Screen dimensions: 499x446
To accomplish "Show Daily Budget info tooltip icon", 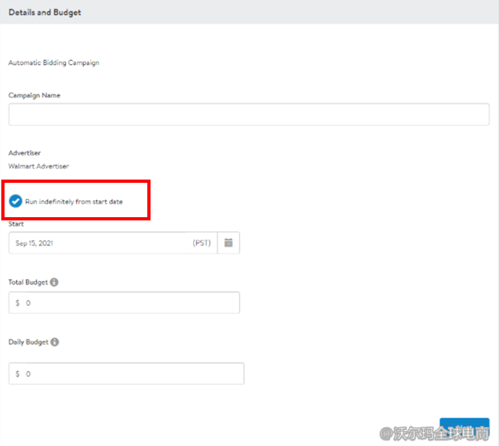I will pos(55,342).
